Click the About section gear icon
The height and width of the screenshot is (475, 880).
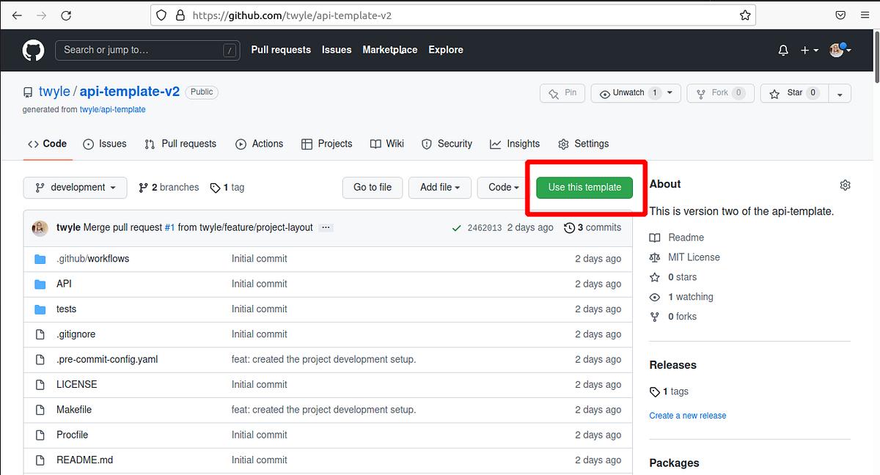point(845,185)
